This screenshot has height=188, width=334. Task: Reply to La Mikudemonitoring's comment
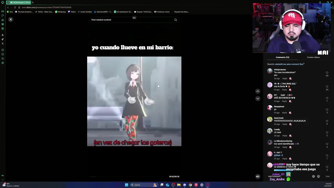click(285, 147)
